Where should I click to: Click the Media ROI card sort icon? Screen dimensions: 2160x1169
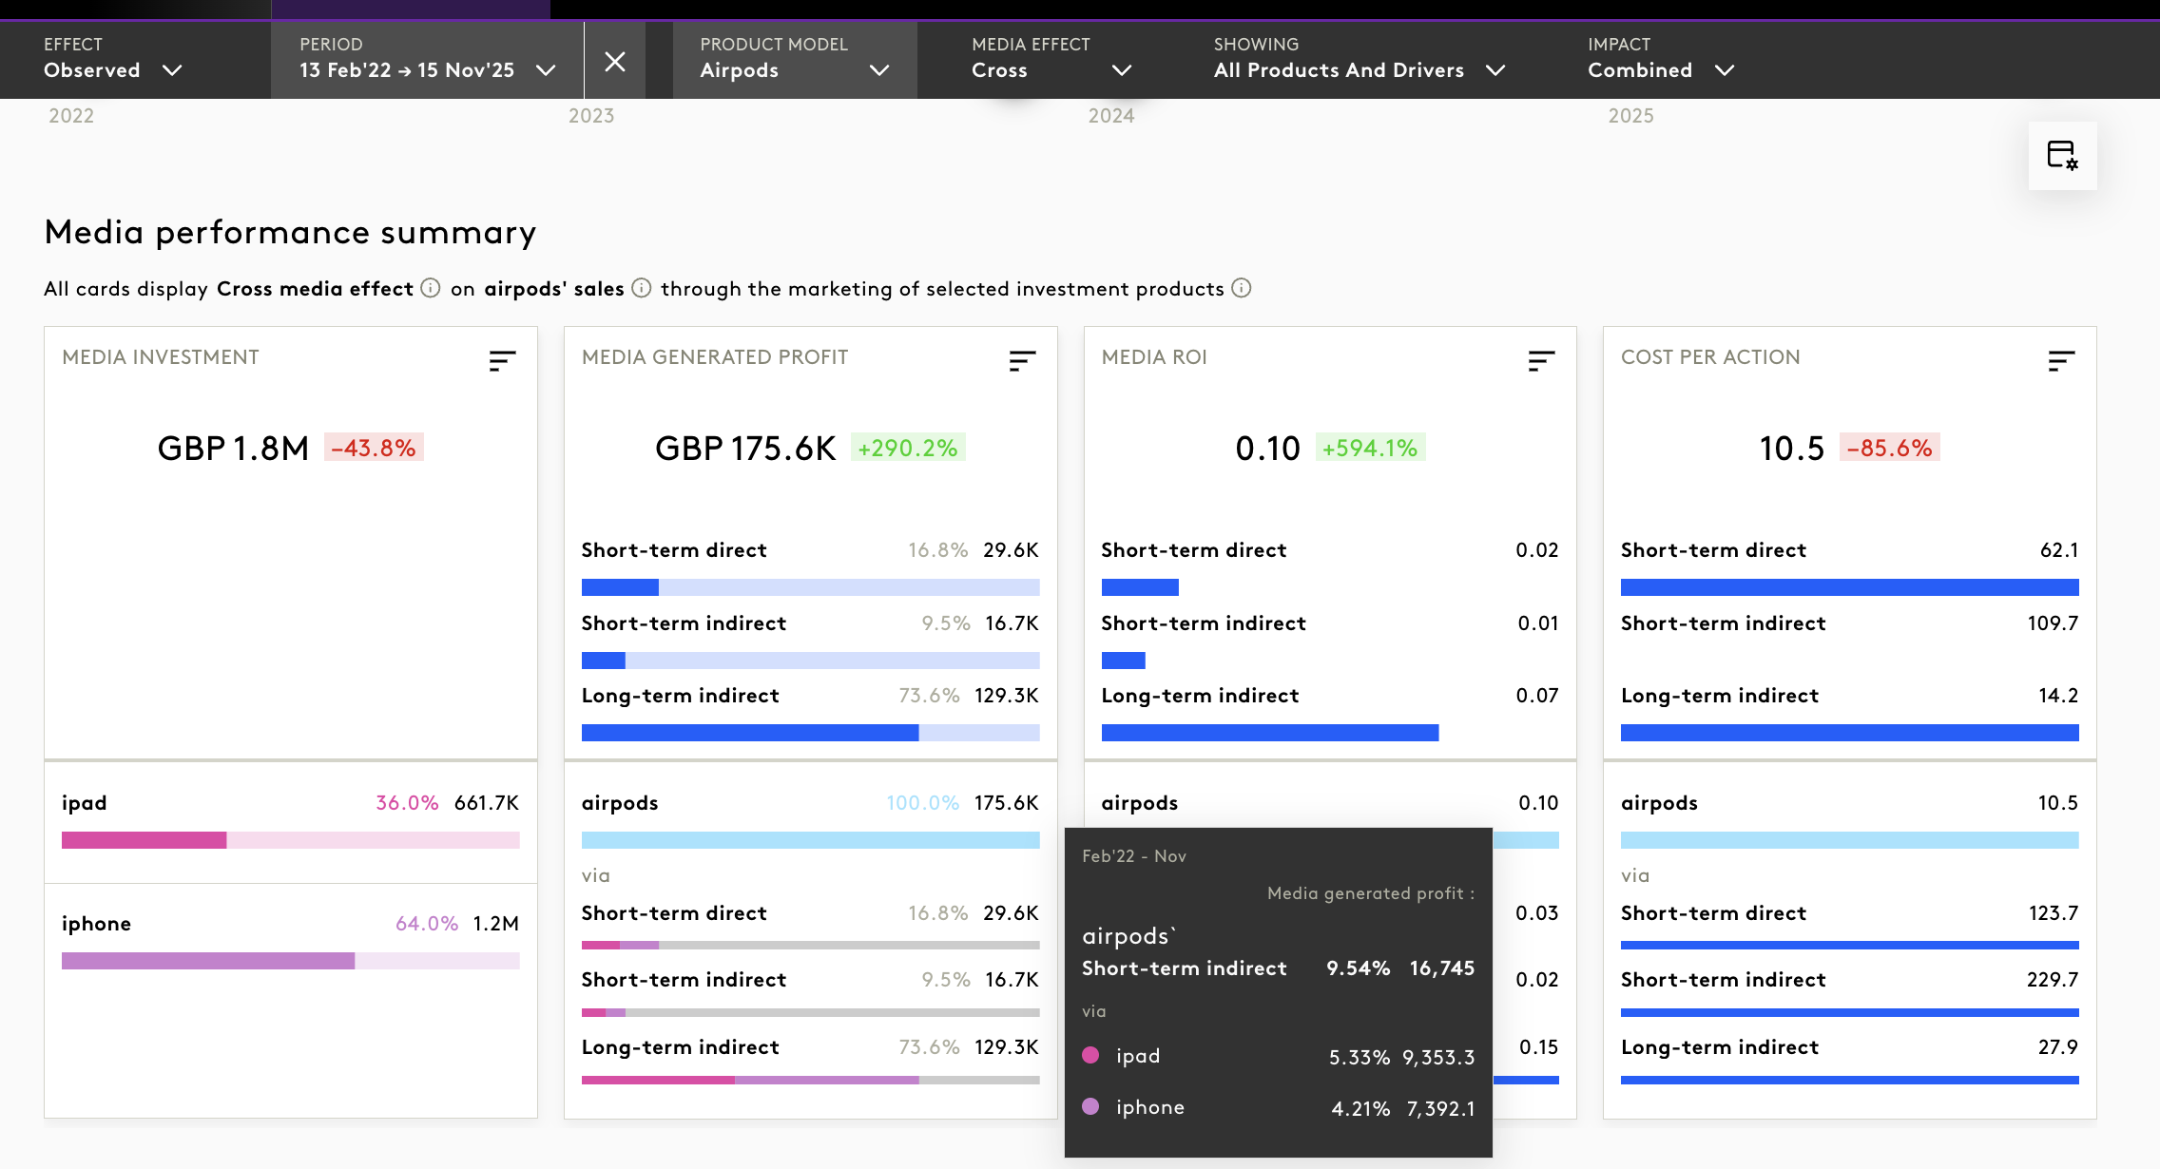pos(1541,360)
